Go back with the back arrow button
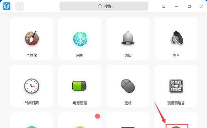Viewport: 207px width, 128px height. coord(20,6)
